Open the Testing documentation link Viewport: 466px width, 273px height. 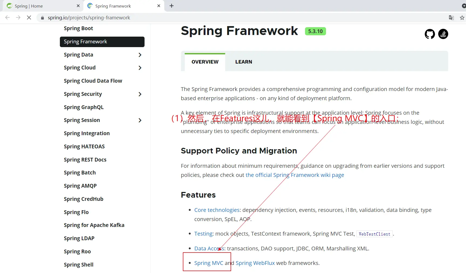(203, 234)
